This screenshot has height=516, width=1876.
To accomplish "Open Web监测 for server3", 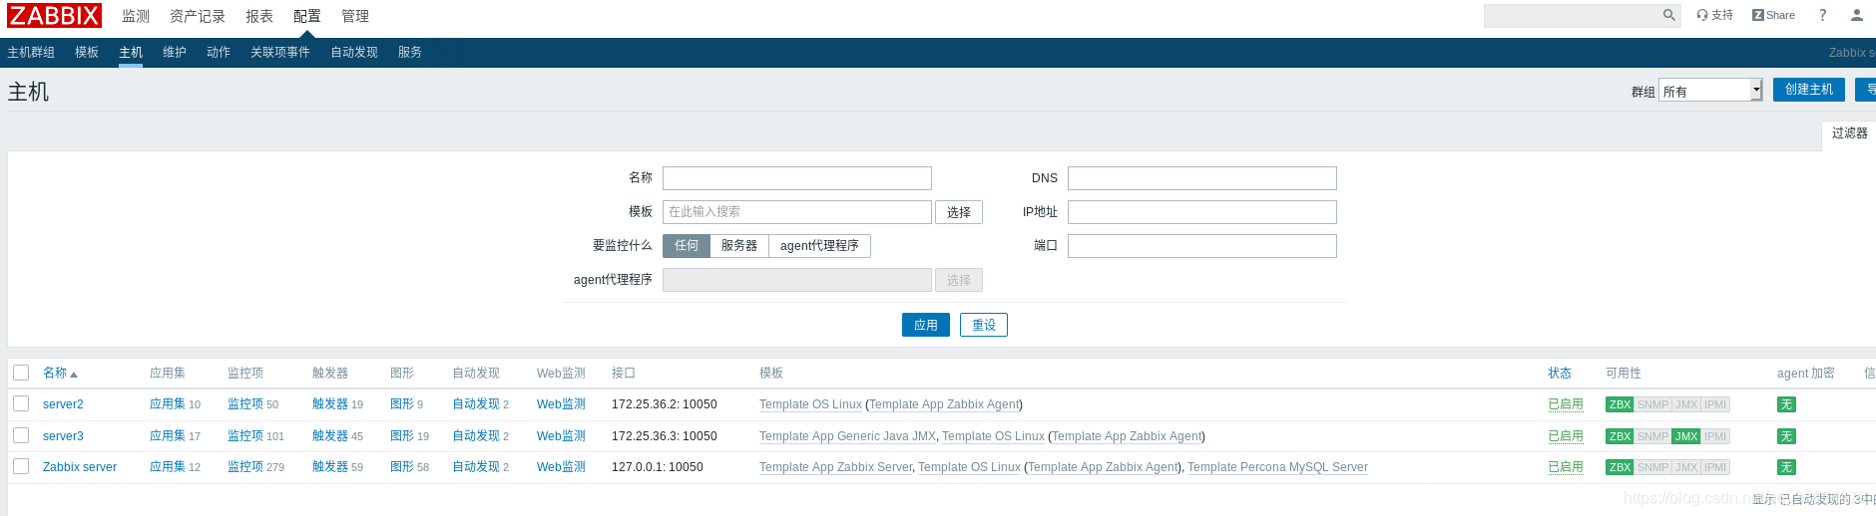I will tap(561, 436).
